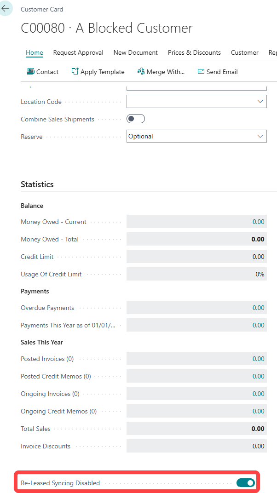Open the Request Approval menu

(78, 52)
